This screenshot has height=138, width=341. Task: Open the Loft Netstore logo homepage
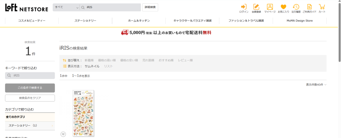coord(27,7)
